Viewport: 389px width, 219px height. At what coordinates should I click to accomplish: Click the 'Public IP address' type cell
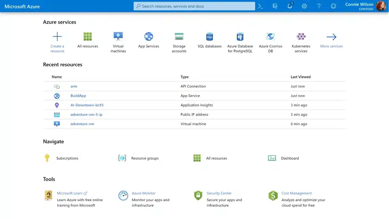194,114
